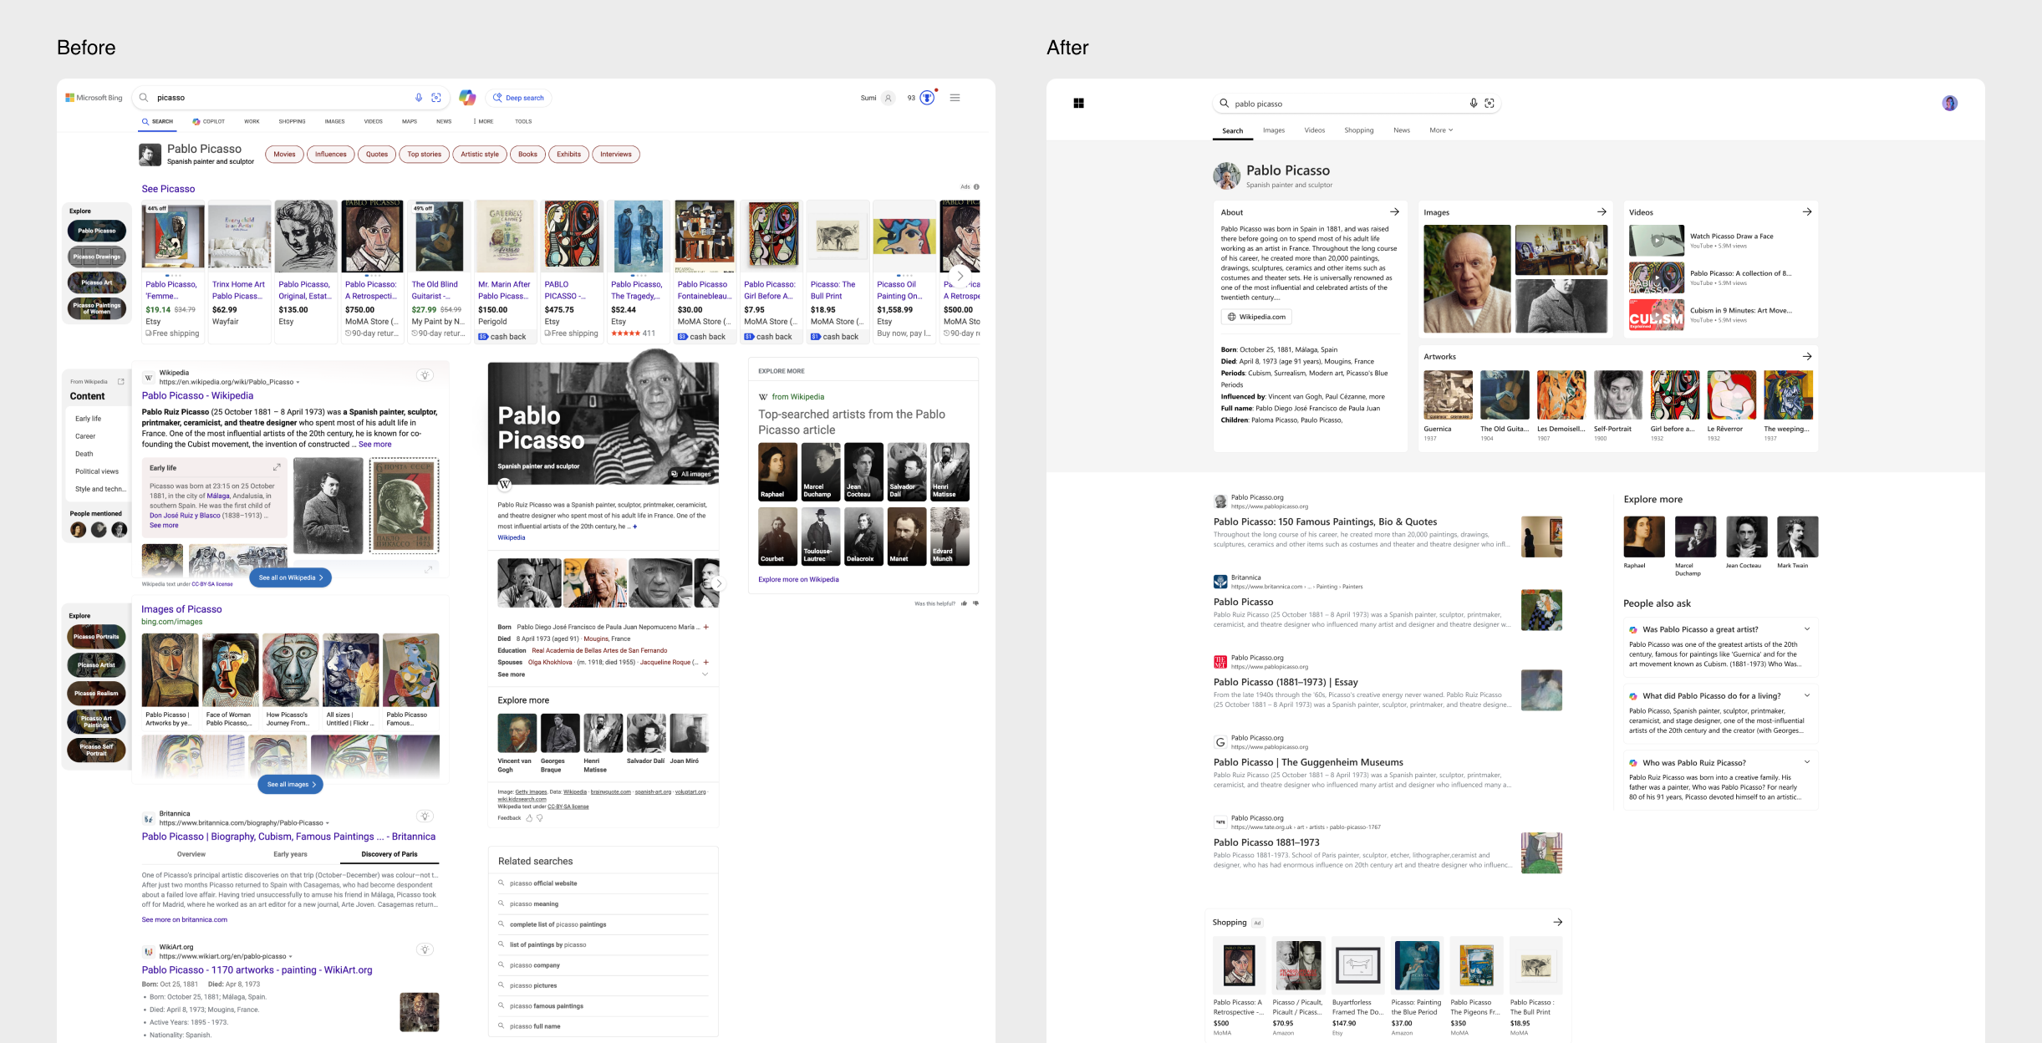The width and height of the screenshot is (2042, 1043).
Task: Open the hamburger menu at top right of Before page
Action: click(x=955, y=98)
